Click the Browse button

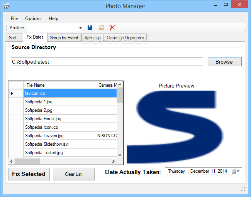[225, 62]
